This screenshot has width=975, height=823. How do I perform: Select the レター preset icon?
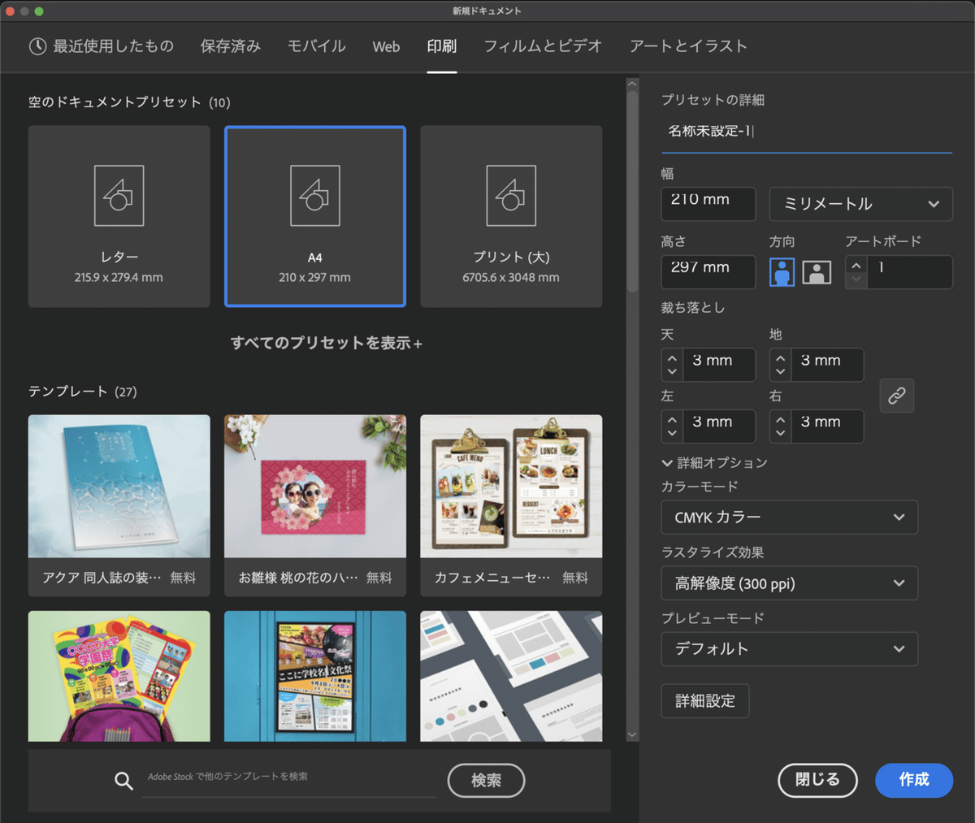pos(119,196)
